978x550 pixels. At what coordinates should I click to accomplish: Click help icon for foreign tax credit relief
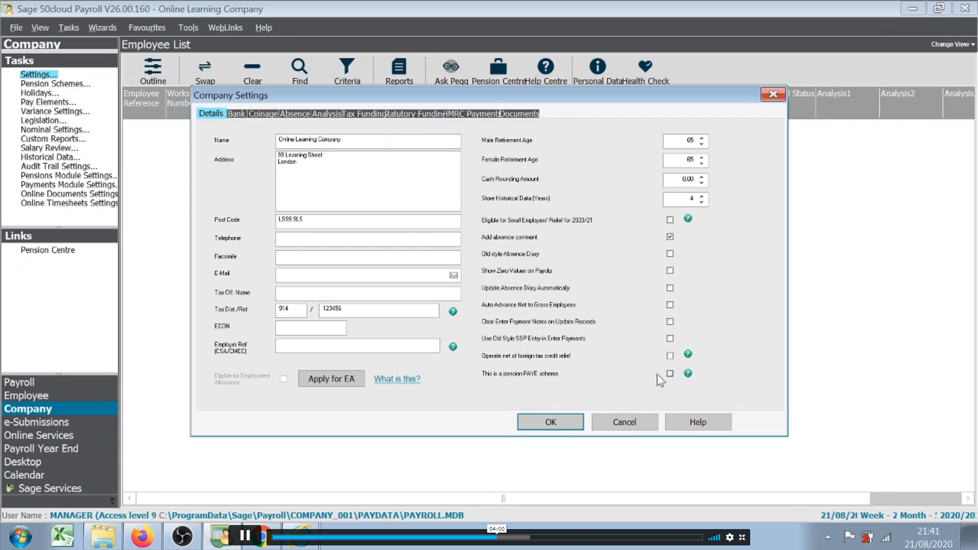[x=688, y=354]
